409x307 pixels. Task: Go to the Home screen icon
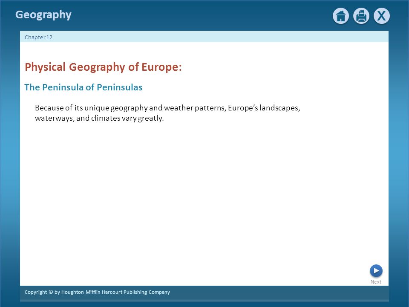coord(341,16)
